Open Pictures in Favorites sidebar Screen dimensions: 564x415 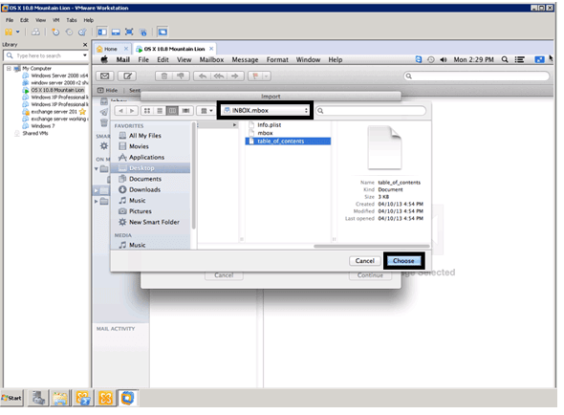pos(140,211)
